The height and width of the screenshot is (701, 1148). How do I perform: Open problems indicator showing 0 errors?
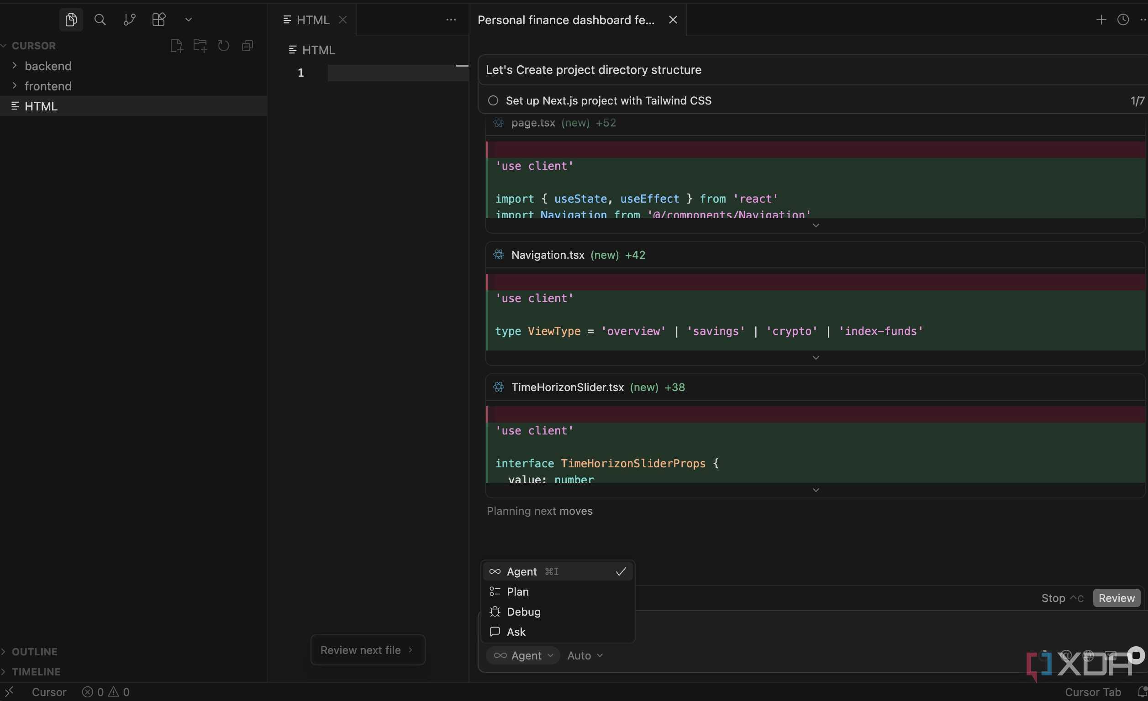click(x=106, y=692)
